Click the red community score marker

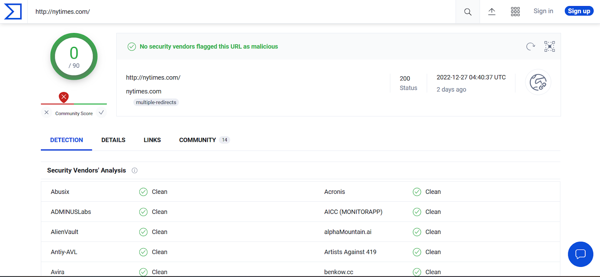click(64, 97)
